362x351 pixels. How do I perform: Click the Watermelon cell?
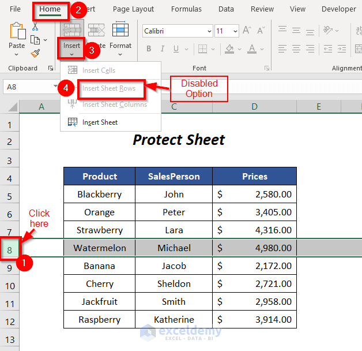(100, 248)
